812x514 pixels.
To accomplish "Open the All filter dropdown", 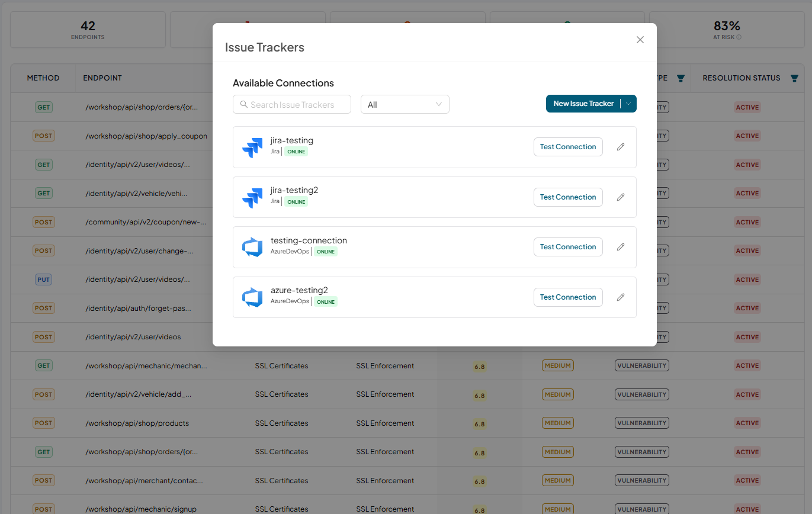I will 405,104.
